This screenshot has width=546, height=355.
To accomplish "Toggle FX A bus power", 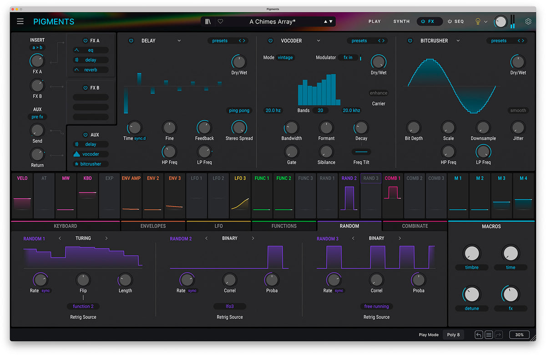I will coord(85,40).
